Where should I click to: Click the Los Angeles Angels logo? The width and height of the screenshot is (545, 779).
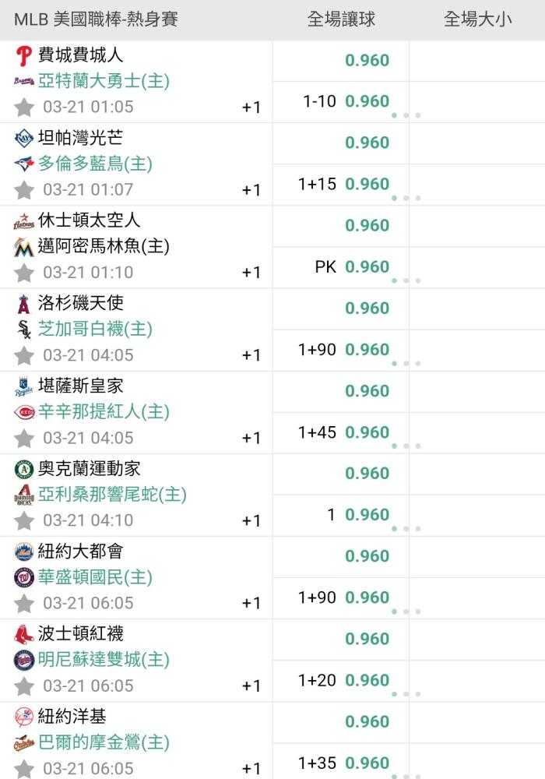(x=24, y=304)
